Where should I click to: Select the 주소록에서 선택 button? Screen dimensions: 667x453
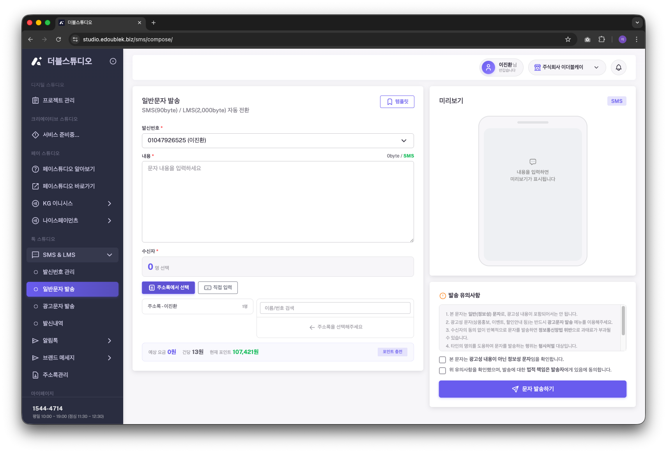[168, 288]
